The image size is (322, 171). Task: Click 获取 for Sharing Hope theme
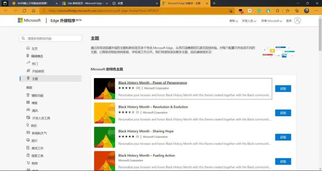pyautogui.click(x=283, y=137)
